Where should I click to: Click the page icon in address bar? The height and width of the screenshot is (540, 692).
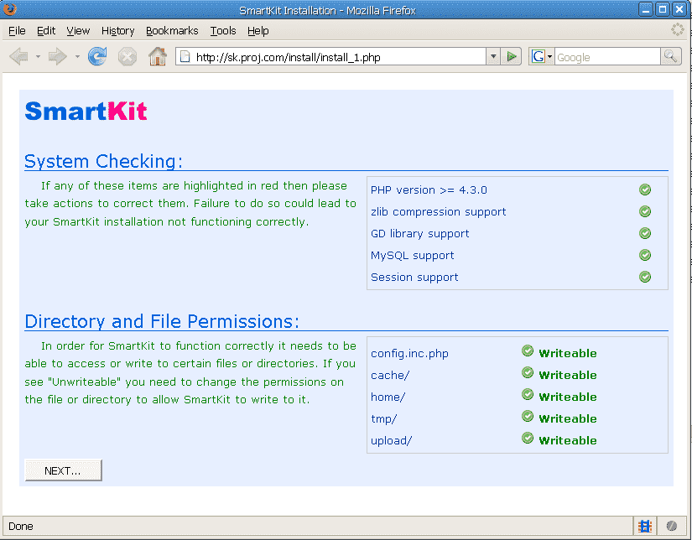[x=185, y=57]
